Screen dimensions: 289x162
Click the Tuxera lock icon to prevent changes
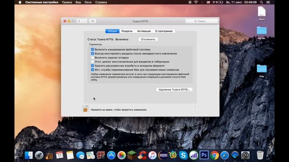click(85, 109)
